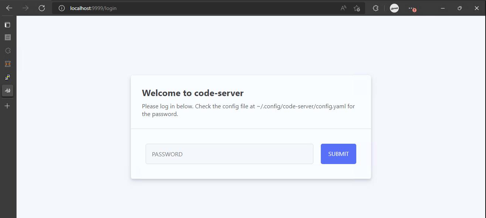Select the active code-server vertical tab
The height and width of the screenshot is (218, 486).
pyautogui.click(x=7, y=91)
